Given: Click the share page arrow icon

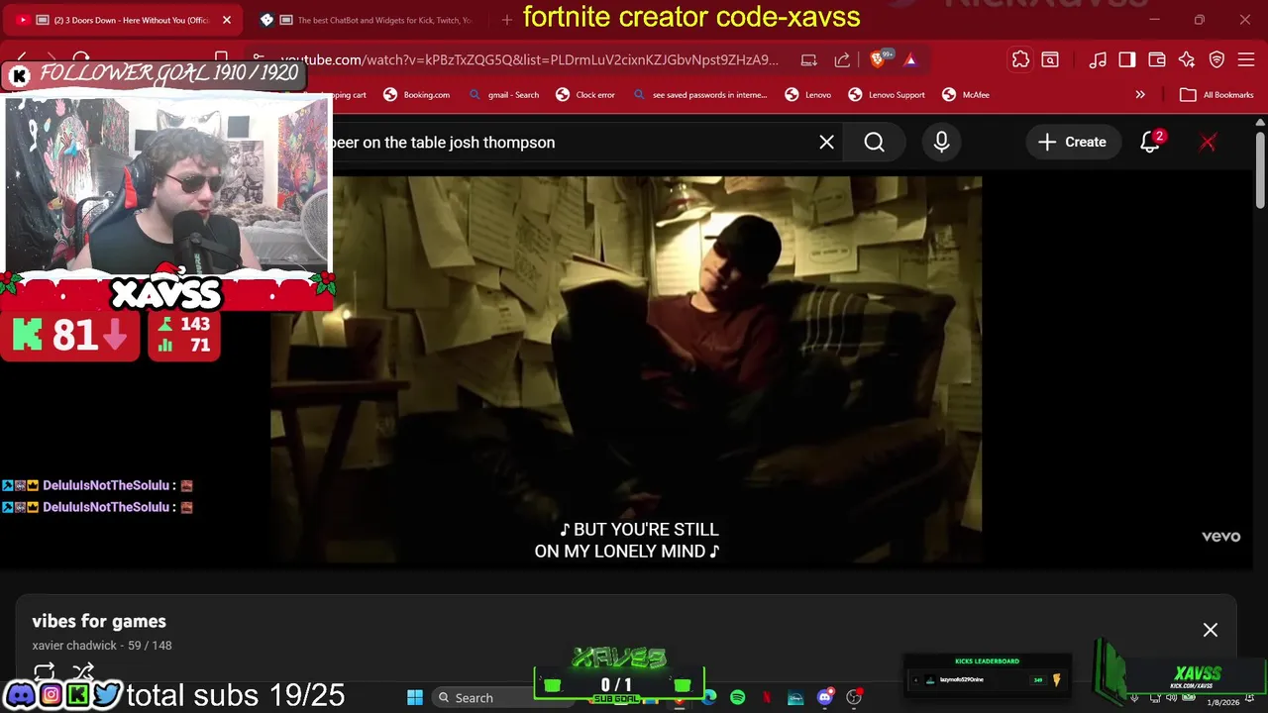Looking at the screenshot, I should point(842,60).
